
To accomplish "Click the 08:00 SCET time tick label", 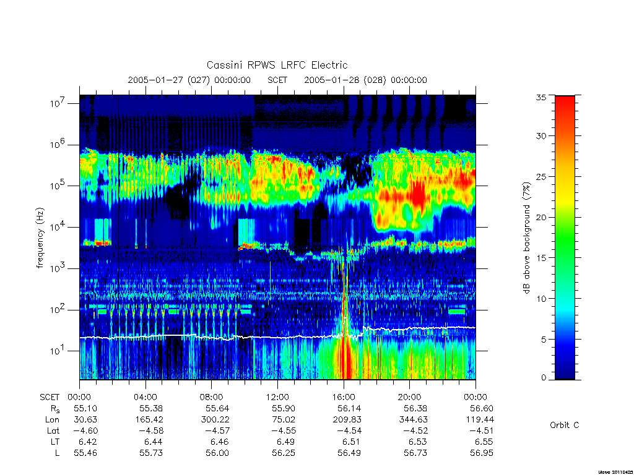I will 212,397.
